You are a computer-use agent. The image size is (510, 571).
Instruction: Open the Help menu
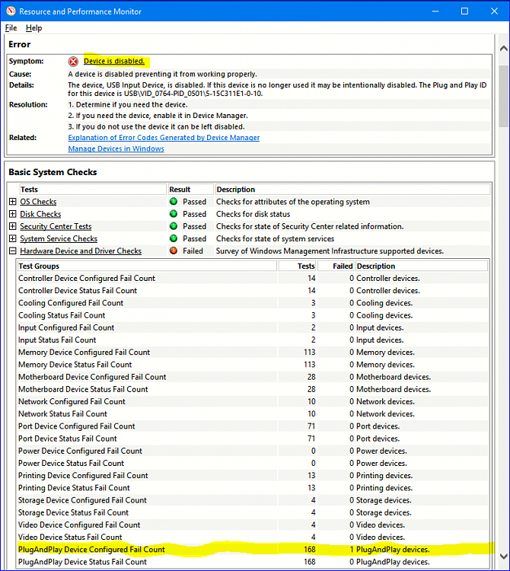(33, 28)
